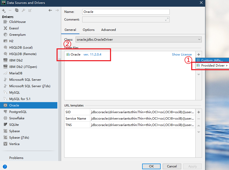The image size is (229, 170).
Task: Click the Comment input field
Action: click(126, 20)
